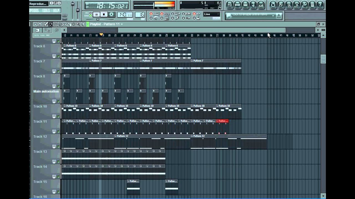Open the piano roll view
The image size is (355, 199).
pyautogui.click(x=245, y=5)
